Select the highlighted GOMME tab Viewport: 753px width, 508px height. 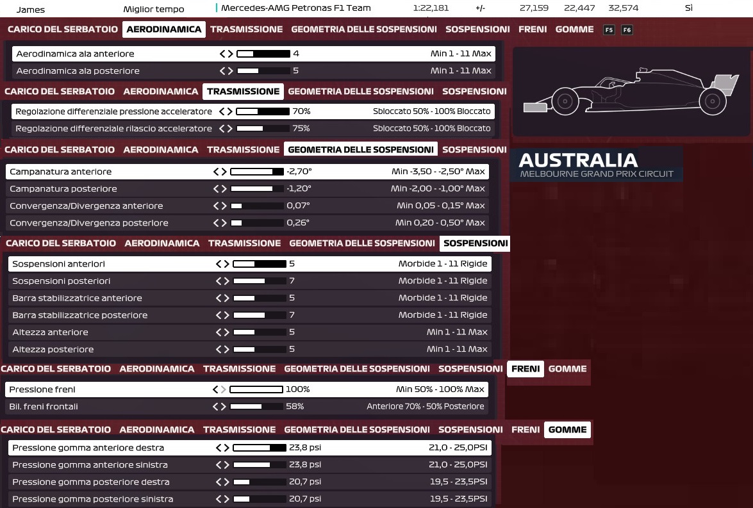tap(567, 430)
